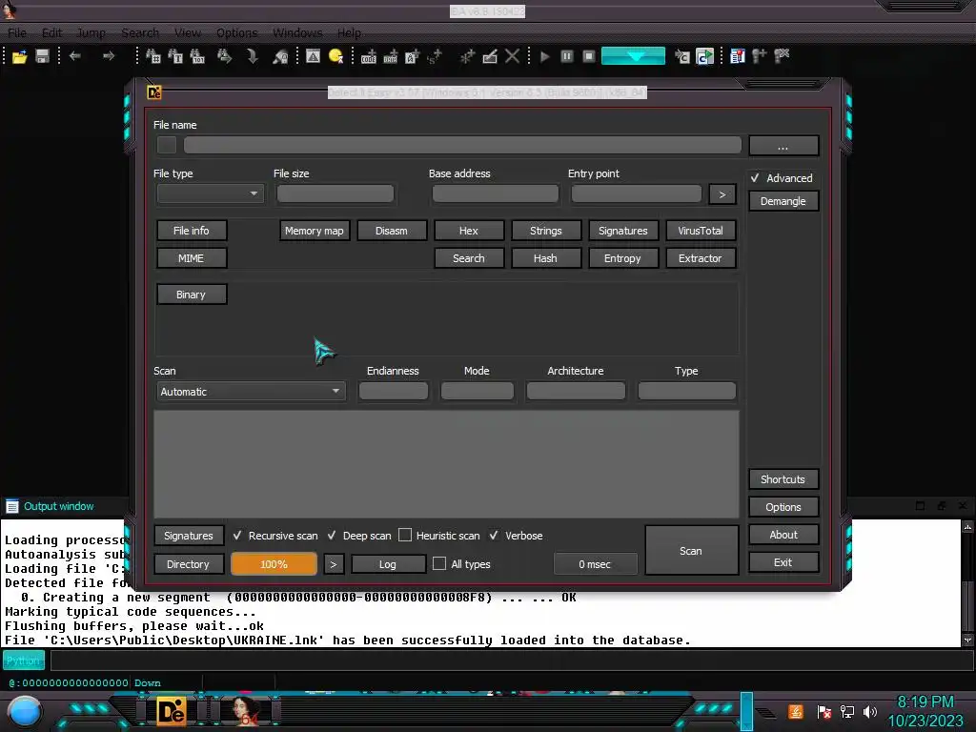The width and height of the screenshot is (976, 732).
Task: Click the make CODE icon
Action: (x=369, y=56)
